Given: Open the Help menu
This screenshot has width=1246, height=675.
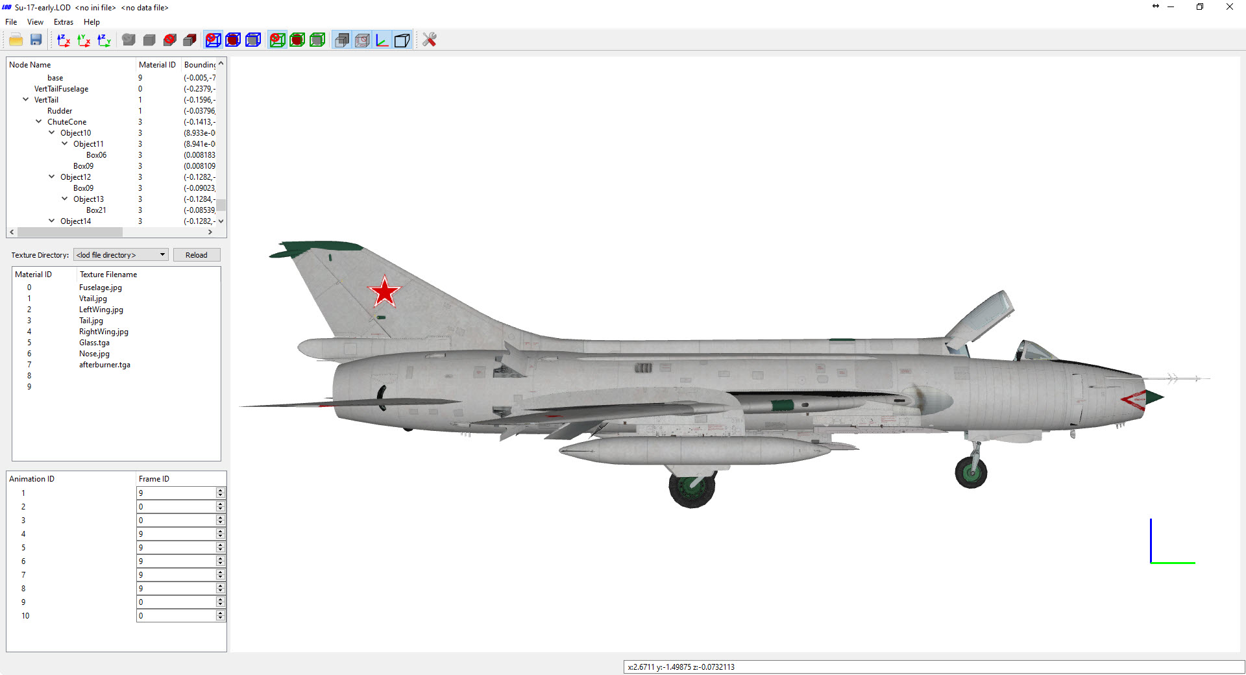Looking at the screenshot, I should click(92, 22).
